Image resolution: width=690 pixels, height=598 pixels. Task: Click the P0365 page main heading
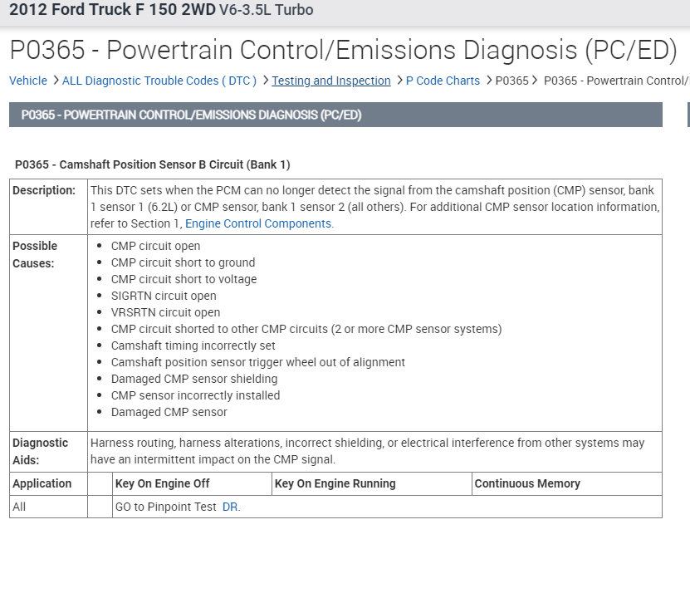[x=344, y=50]
